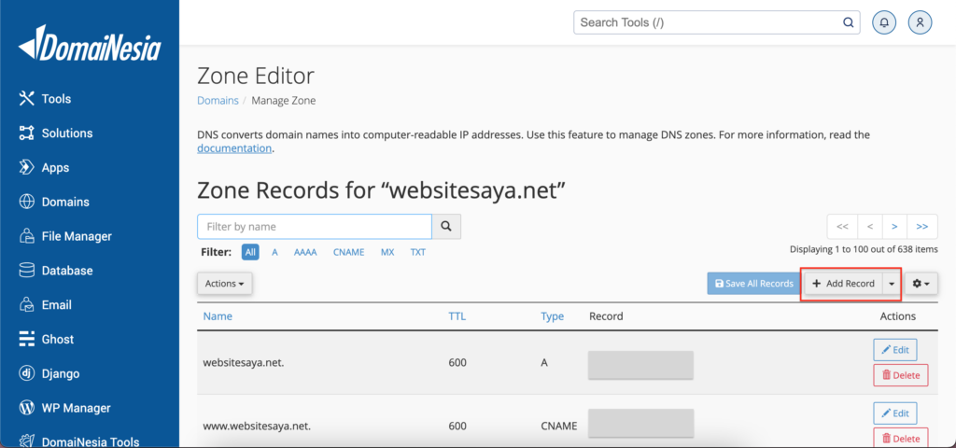Image resolution: width=956 pixels, height=448 pixels.
Task: Click the Ghost icon
Action: coord(26,339)
